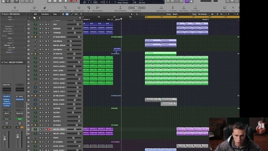Screen dimensions: 268x151
Task: Collapse the Region inspector disclosure triangle
Action: pyautogui.click(x=2, y=14)
